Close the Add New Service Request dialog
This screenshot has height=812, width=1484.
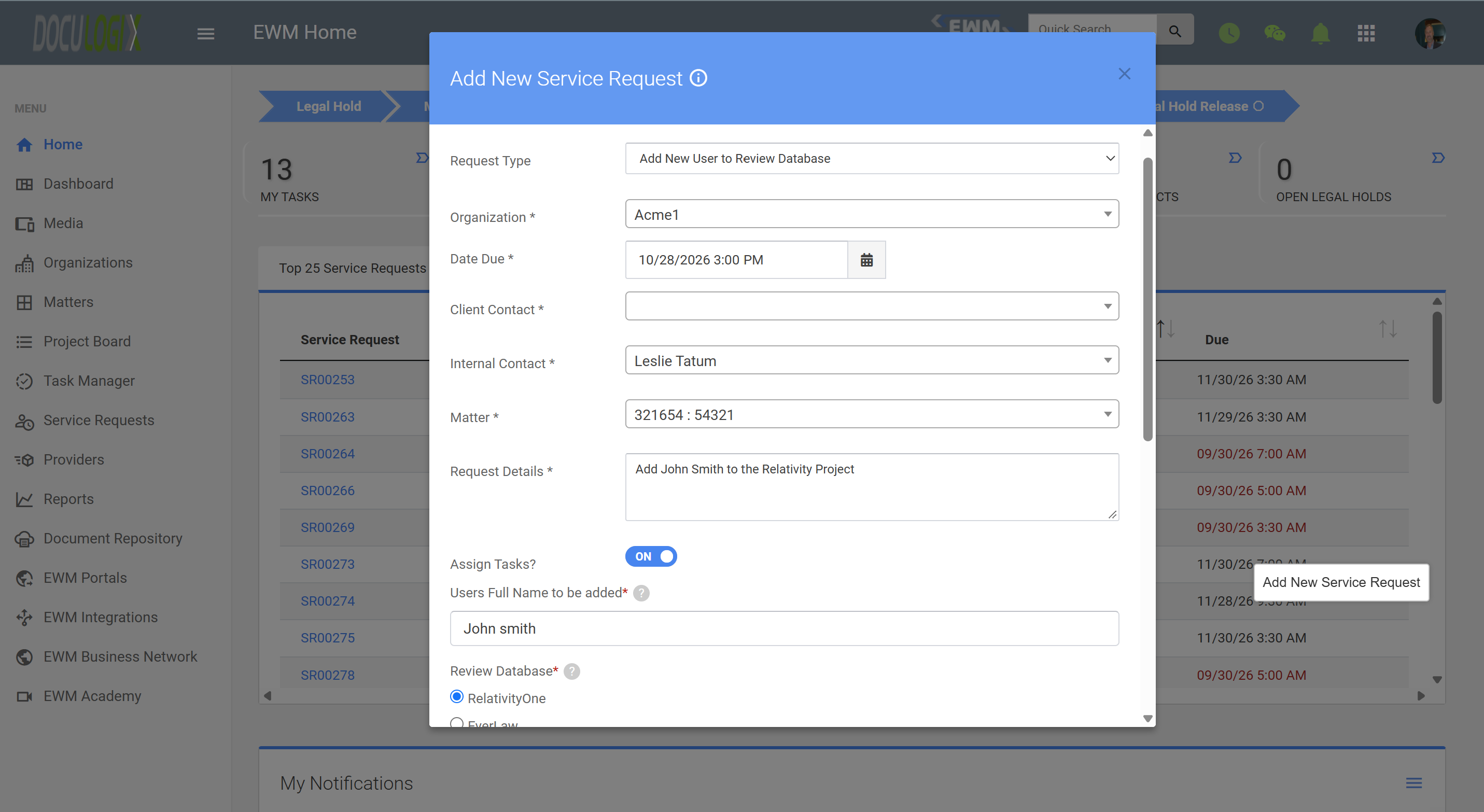pyautogui.click(x=1124, y=74)
